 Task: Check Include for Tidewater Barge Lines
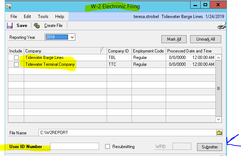tap(16, 58)
